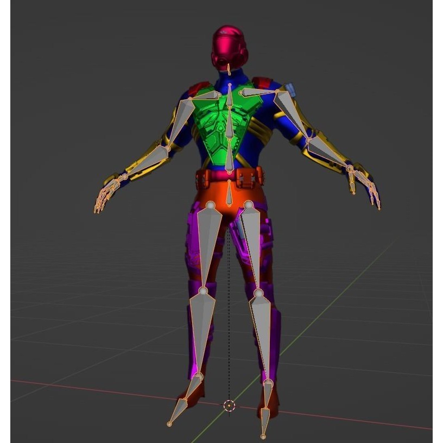Select the neck bone at top of spine
The image size is (443, 443).
230,96
